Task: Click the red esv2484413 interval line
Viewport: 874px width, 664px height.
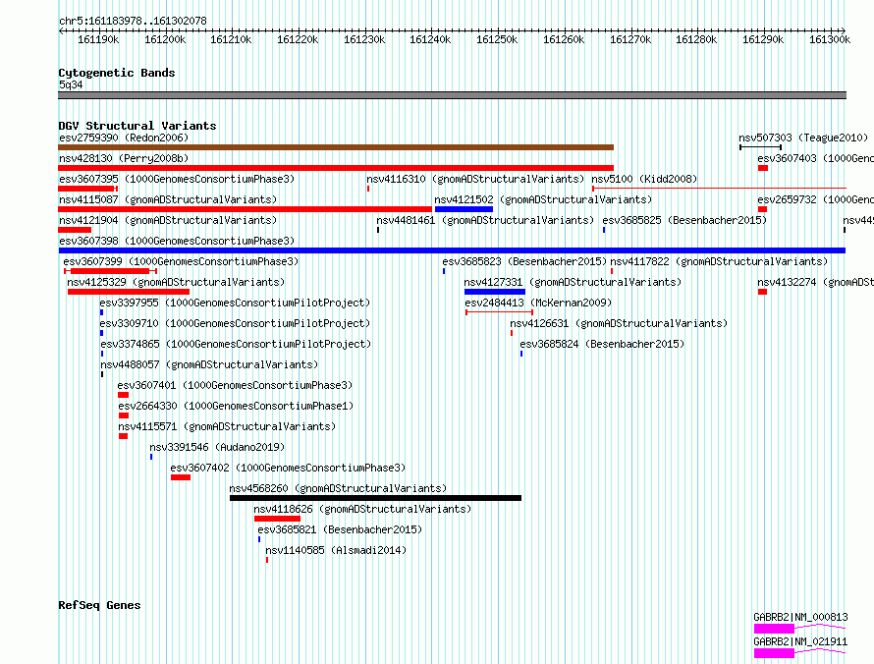Action: click(500, 312)
